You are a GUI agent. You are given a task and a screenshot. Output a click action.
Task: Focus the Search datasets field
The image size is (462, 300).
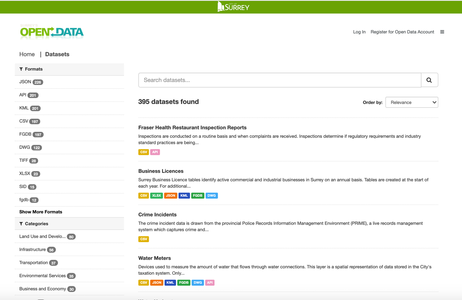pos(280,80)
